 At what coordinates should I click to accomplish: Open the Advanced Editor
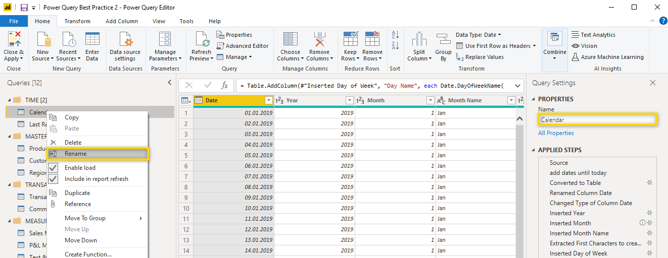point(242,46)
